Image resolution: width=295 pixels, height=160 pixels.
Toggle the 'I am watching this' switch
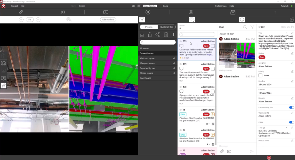tap(291, 107)
